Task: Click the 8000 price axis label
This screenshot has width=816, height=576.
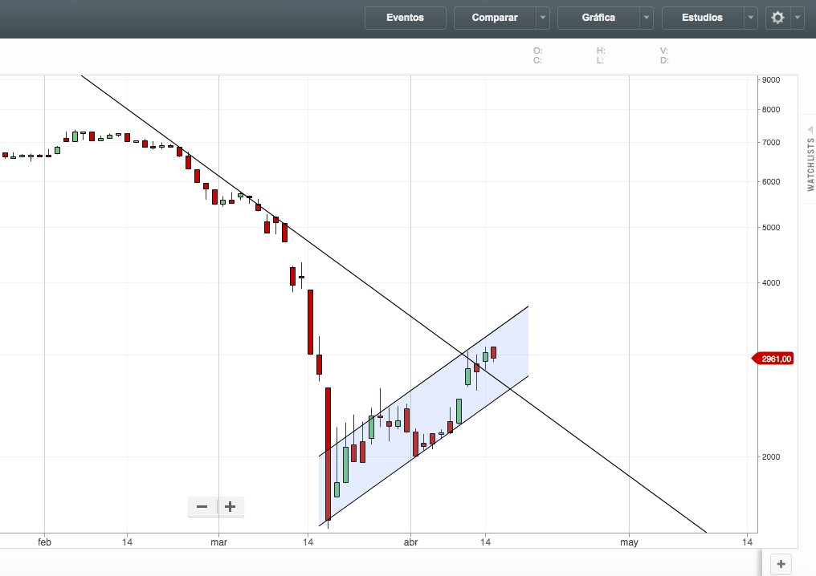Action: 771,110
